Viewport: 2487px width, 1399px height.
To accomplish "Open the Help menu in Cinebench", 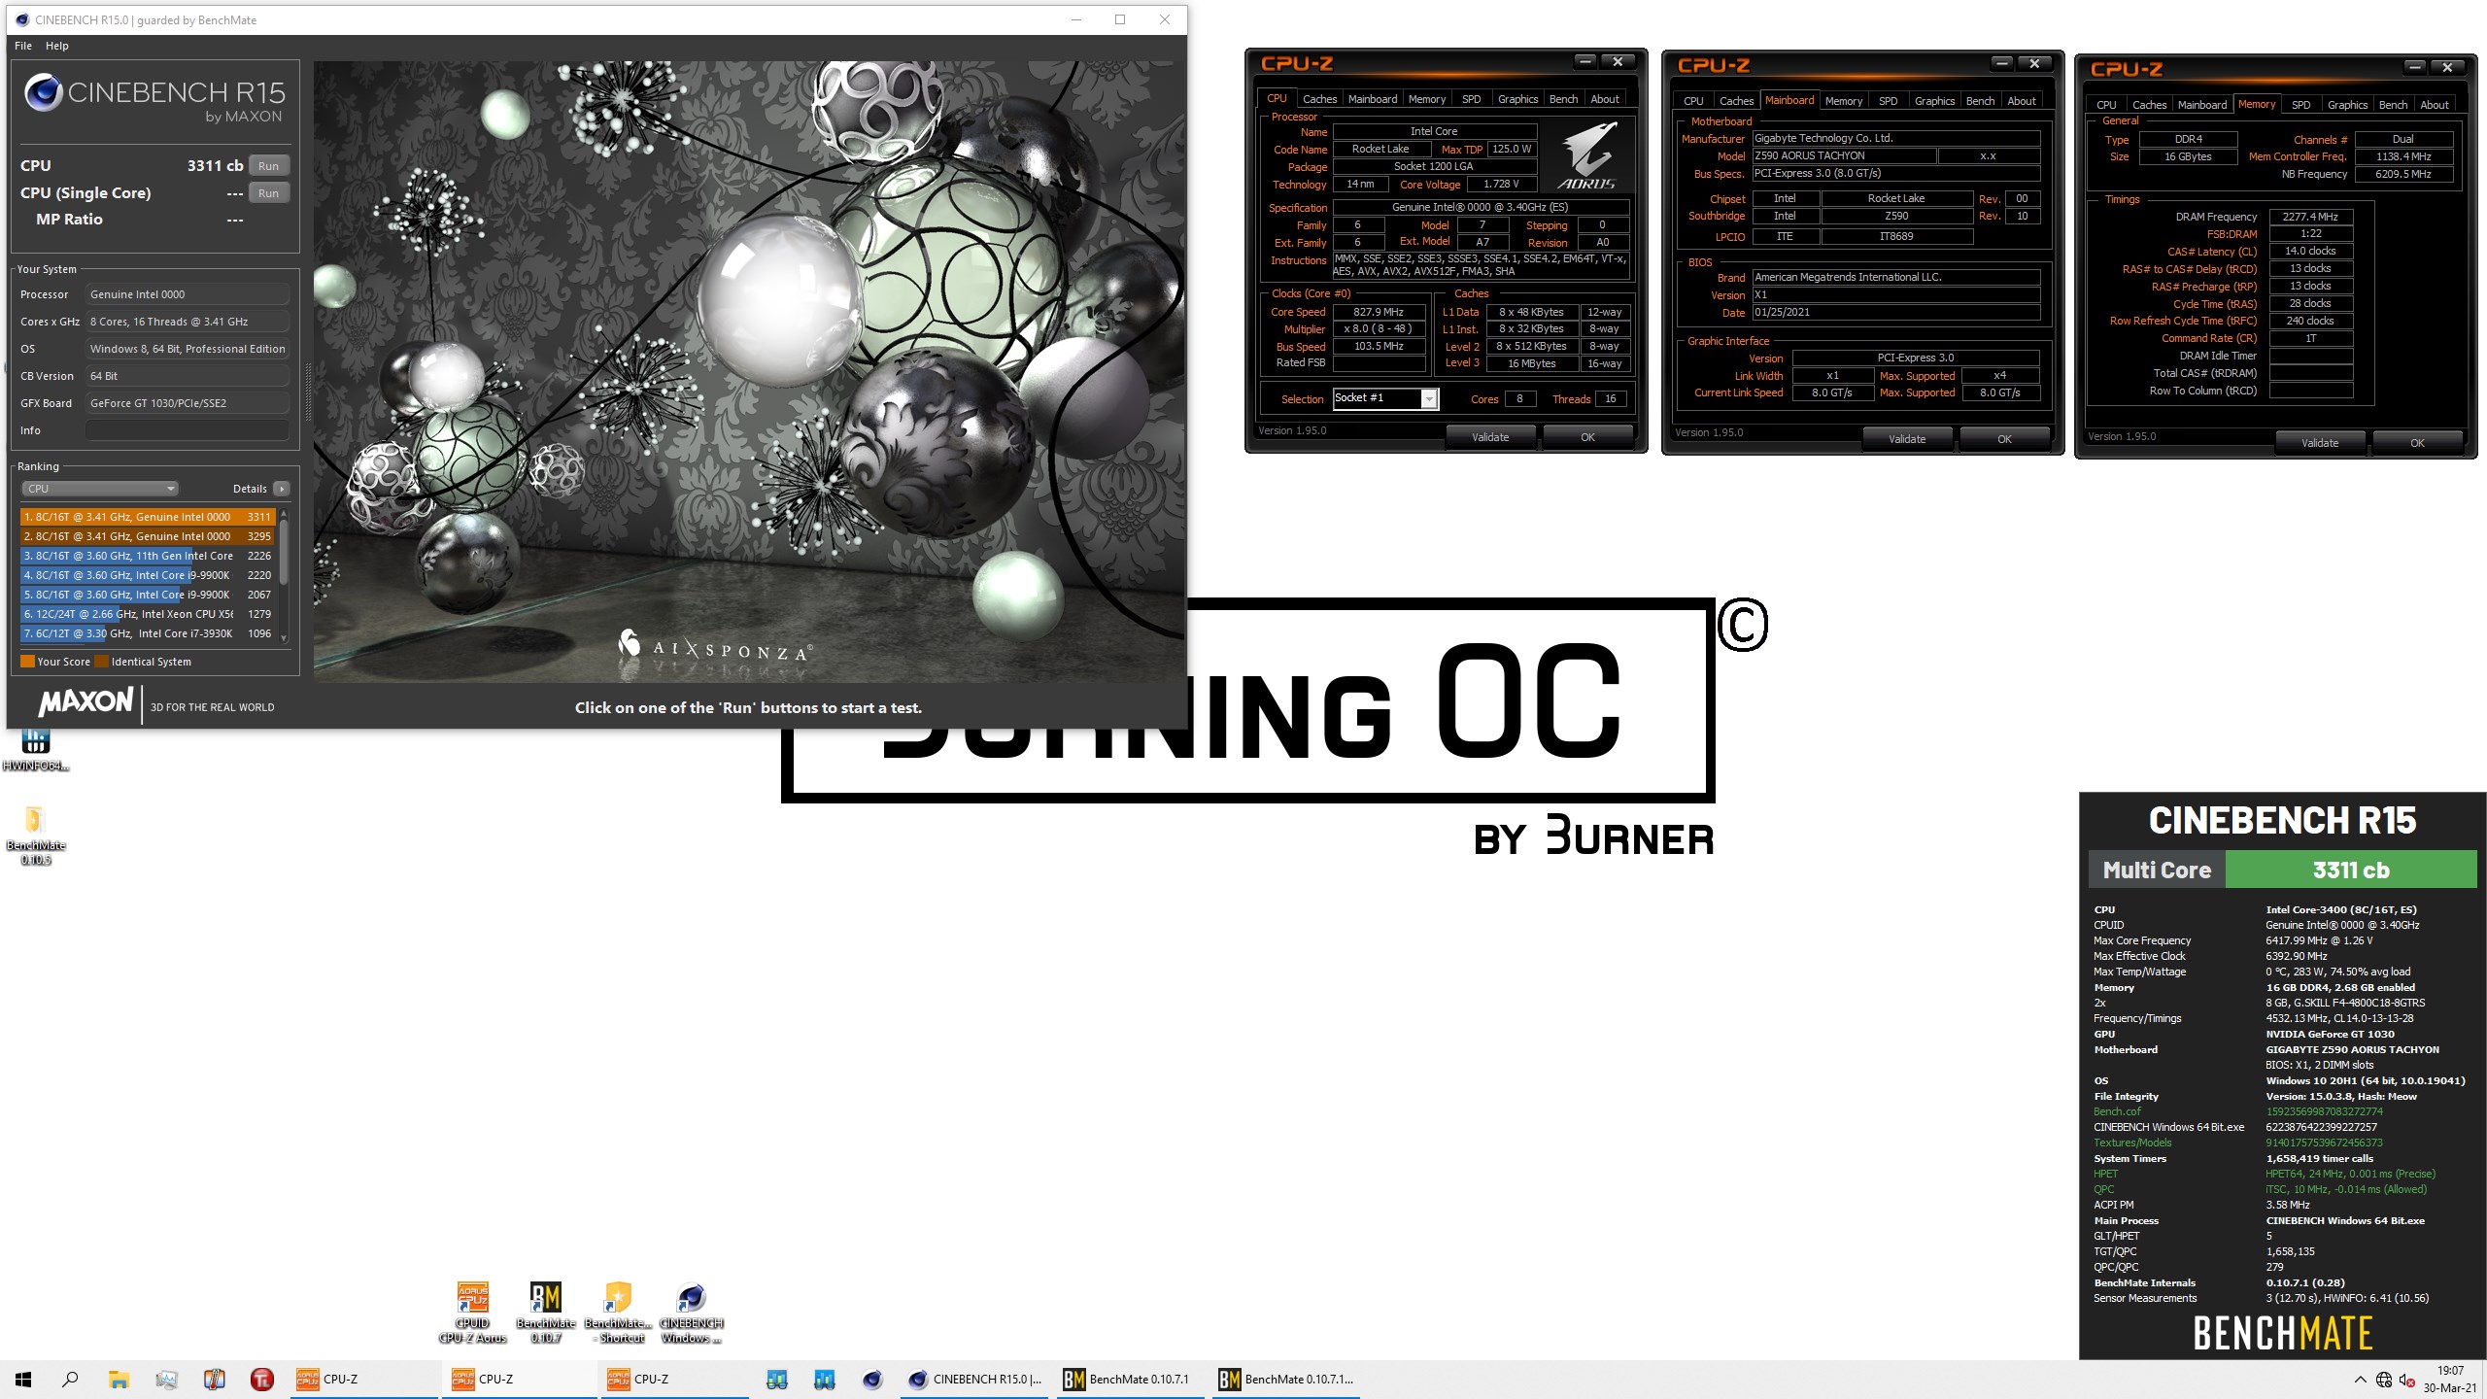I will click(x=57, y=46).
